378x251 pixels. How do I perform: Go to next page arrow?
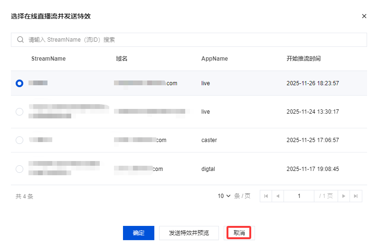pos(344,196)
